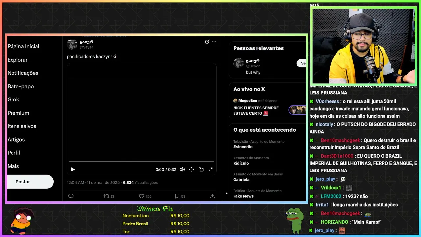This screenshot has height=237, width=421.
Task: Expand the video to fullscreen
Action: pos(211,169)
